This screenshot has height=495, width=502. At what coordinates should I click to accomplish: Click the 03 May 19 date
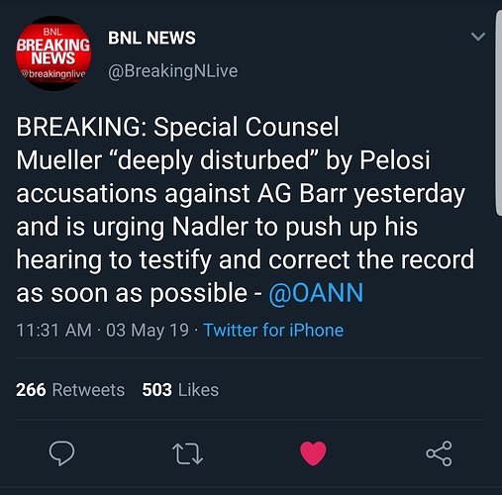148,331
